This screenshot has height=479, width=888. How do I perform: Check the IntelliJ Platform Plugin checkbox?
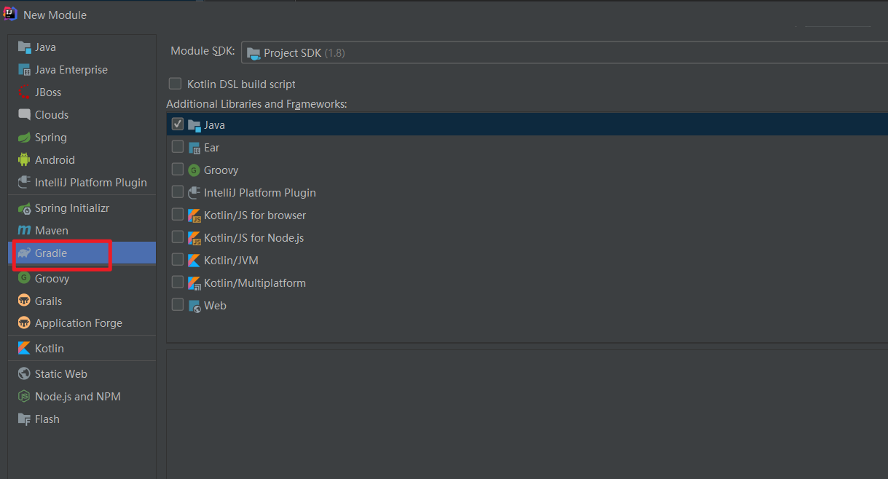coord(178,192)
